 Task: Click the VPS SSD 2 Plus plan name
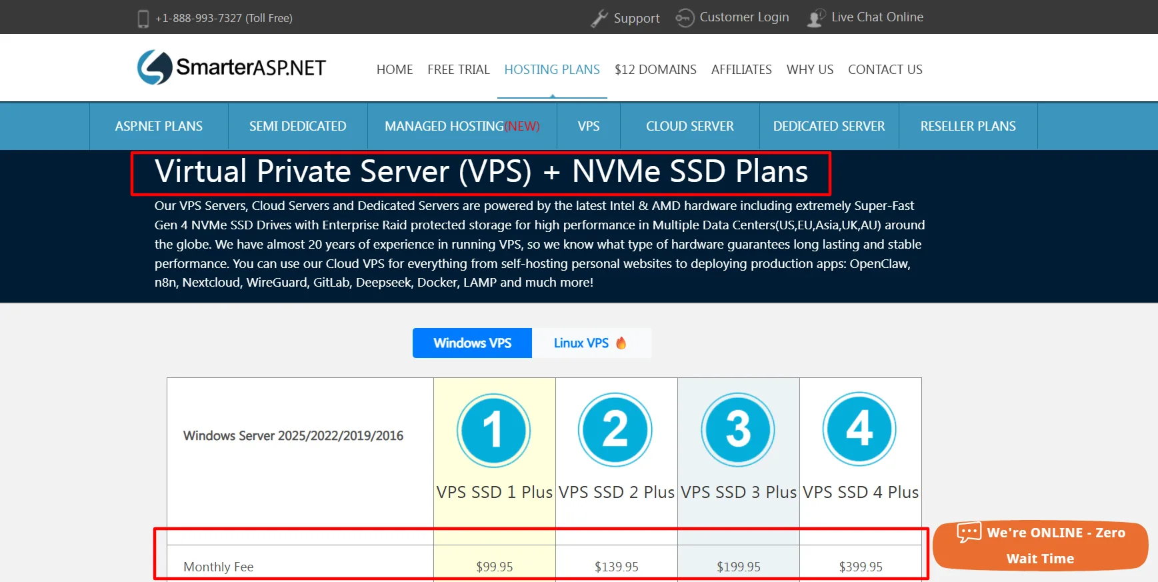click(x=617, y=492)
